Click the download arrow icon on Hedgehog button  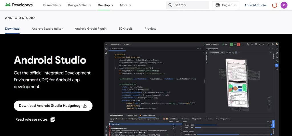click(85, 106)
